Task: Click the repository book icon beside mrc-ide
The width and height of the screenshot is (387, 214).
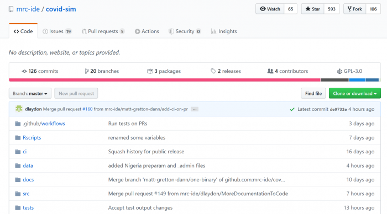Action: 11,9
